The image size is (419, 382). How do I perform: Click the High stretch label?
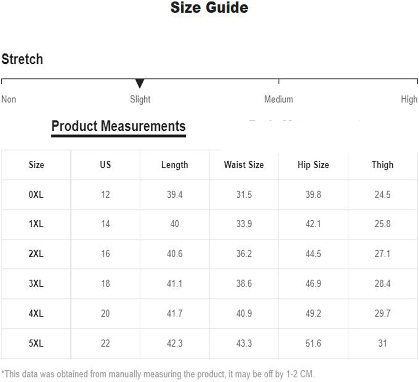(x=409, y=99)
